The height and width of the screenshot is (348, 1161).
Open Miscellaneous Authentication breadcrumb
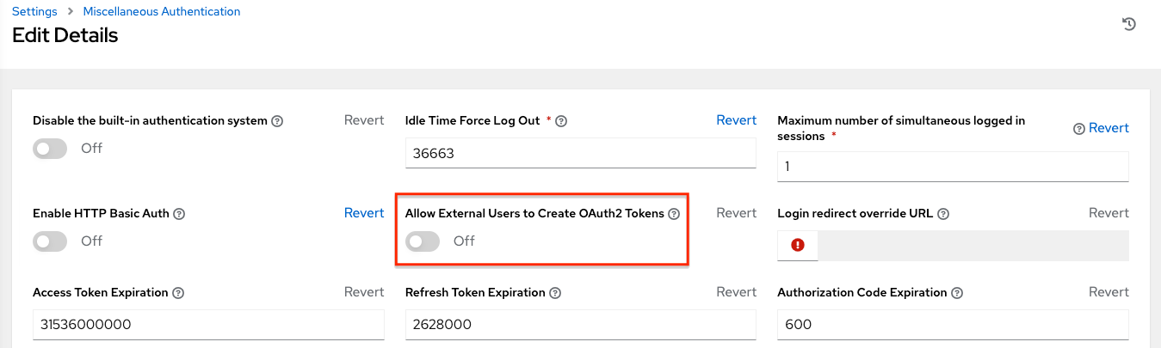162,12
